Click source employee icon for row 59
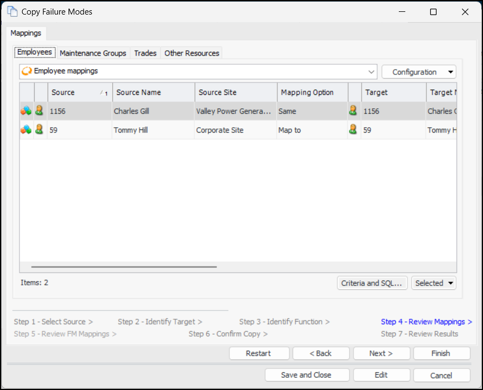483x390 pixels. click(x=39, y=130)
